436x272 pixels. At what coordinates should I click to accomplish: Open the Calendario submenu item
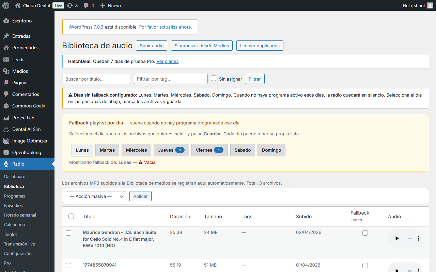click(15, 224)
